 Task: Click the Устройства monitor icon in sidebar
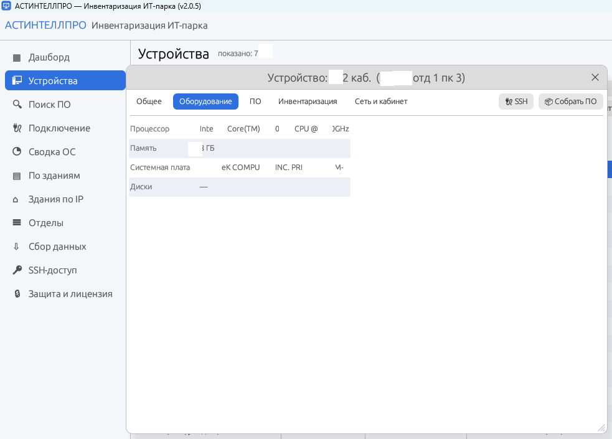[17, 81]
